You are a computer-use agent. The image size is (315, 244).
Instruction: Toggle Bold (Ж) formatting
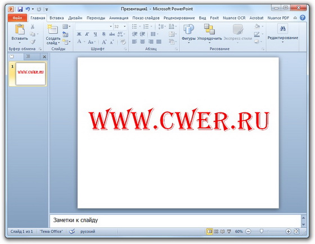click(79, 34)
